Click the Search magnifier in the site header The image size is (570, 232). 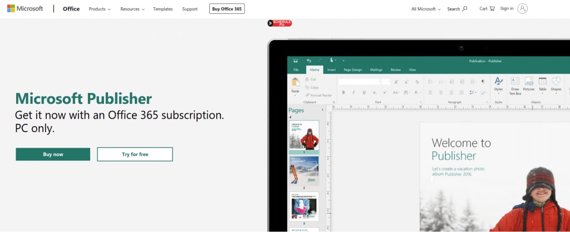[465, 9]
